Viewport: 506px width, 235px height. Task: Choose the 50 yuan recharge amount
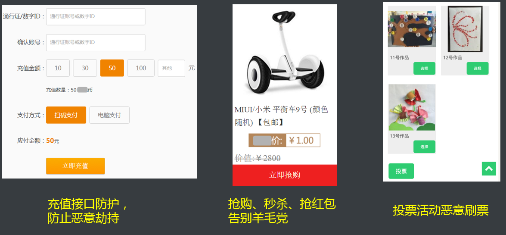click(x=112, y=68)
